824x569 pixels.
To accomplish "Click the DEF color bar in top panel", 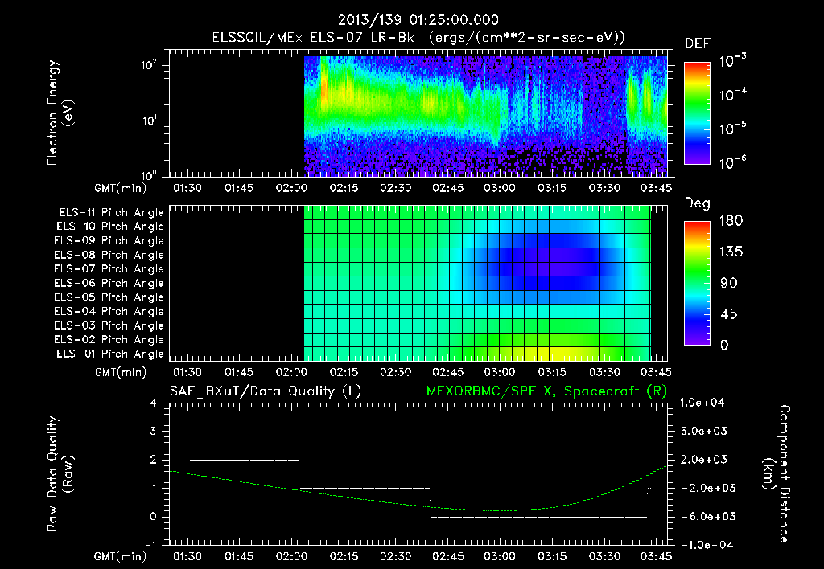I will 697,113.
